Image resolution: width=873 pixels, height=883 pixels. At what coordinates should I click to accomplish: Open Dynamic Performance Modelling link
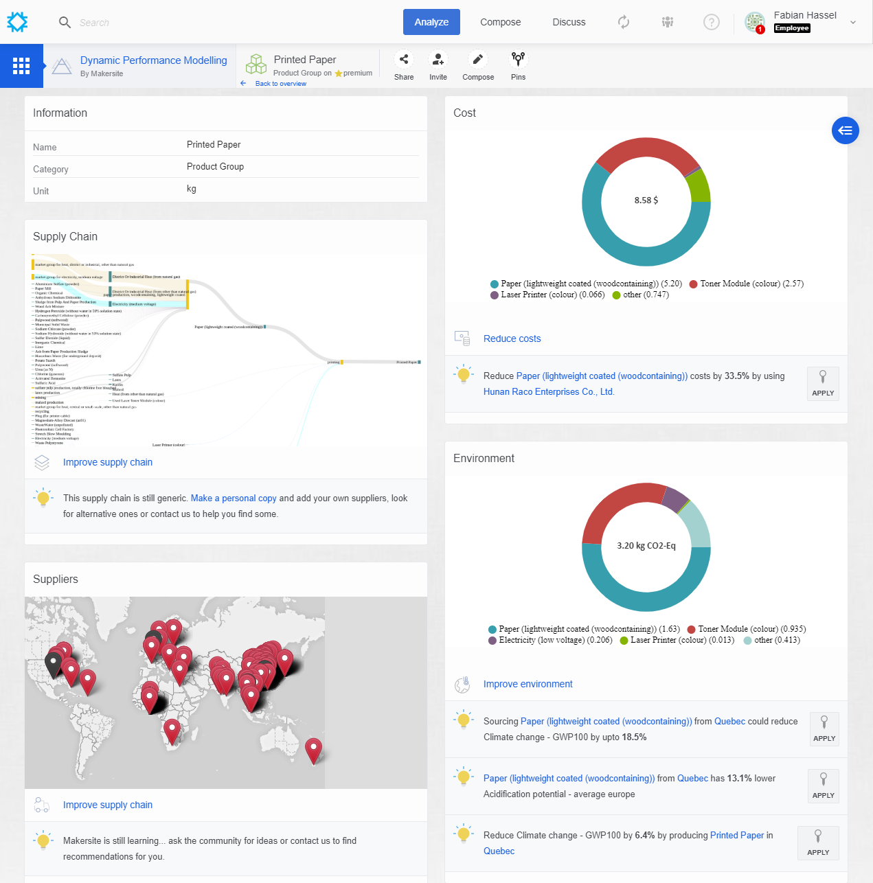point(153,60)
